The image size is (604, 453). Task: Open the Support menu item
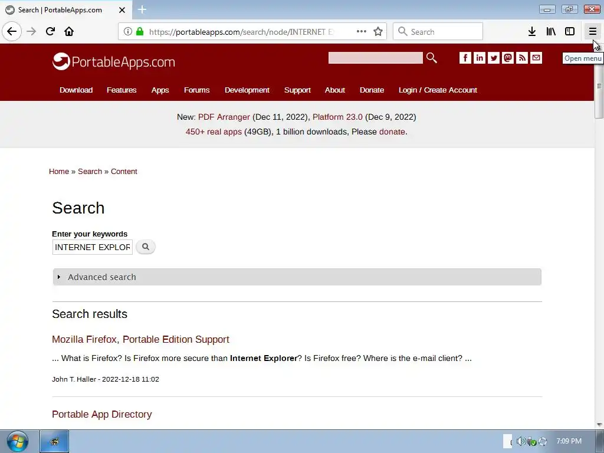[297, 90]
